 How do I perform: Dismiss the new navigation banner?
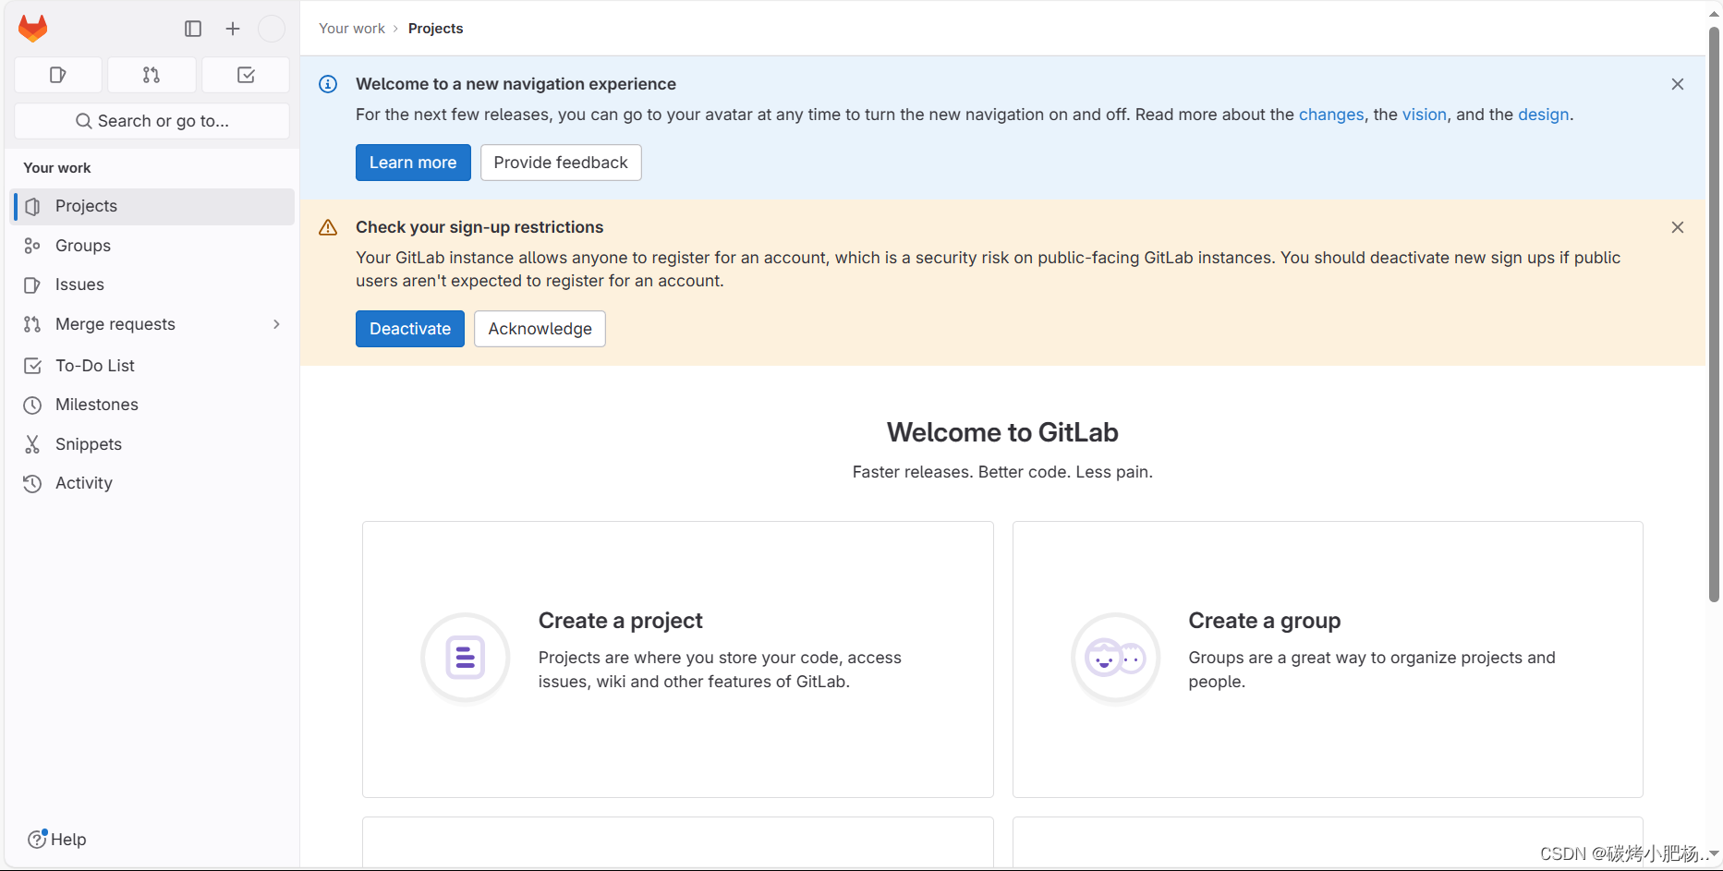tap(1678, 84)
